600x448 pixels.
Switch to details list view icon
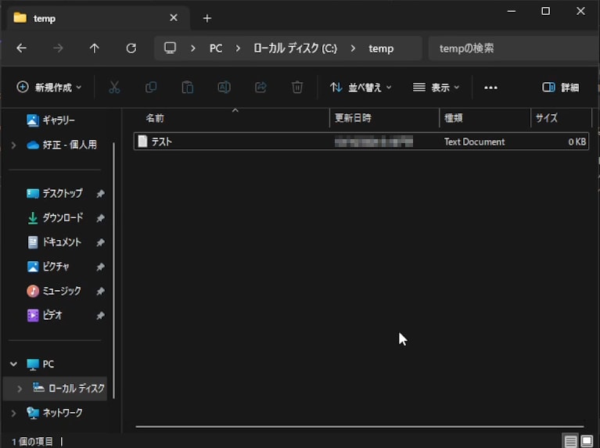coord(570,442)
